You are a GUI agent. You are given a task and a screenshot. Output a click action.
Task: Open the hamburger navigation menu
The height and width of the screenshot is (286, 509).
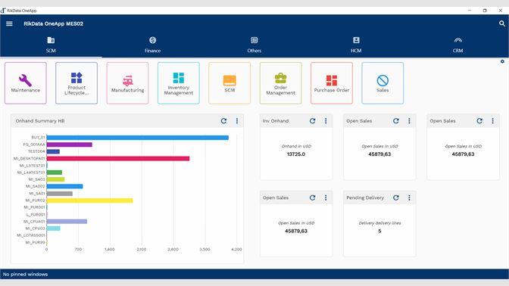(9, 23)
